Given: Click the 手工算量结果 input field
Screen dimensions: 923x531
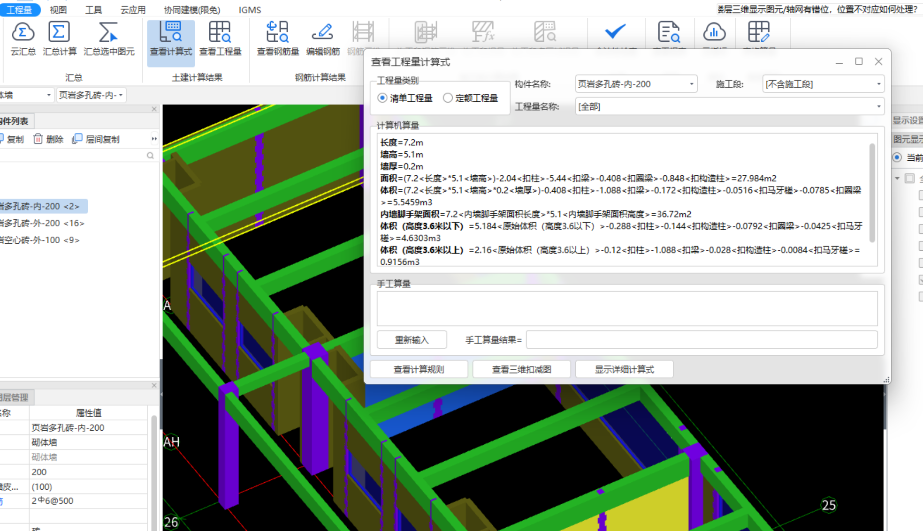Looking at the screenshot, I should [x=702, y=340].
